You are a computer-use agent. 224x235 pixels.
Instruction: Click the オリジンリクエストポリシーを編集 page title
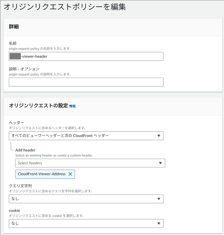[64, 7]
